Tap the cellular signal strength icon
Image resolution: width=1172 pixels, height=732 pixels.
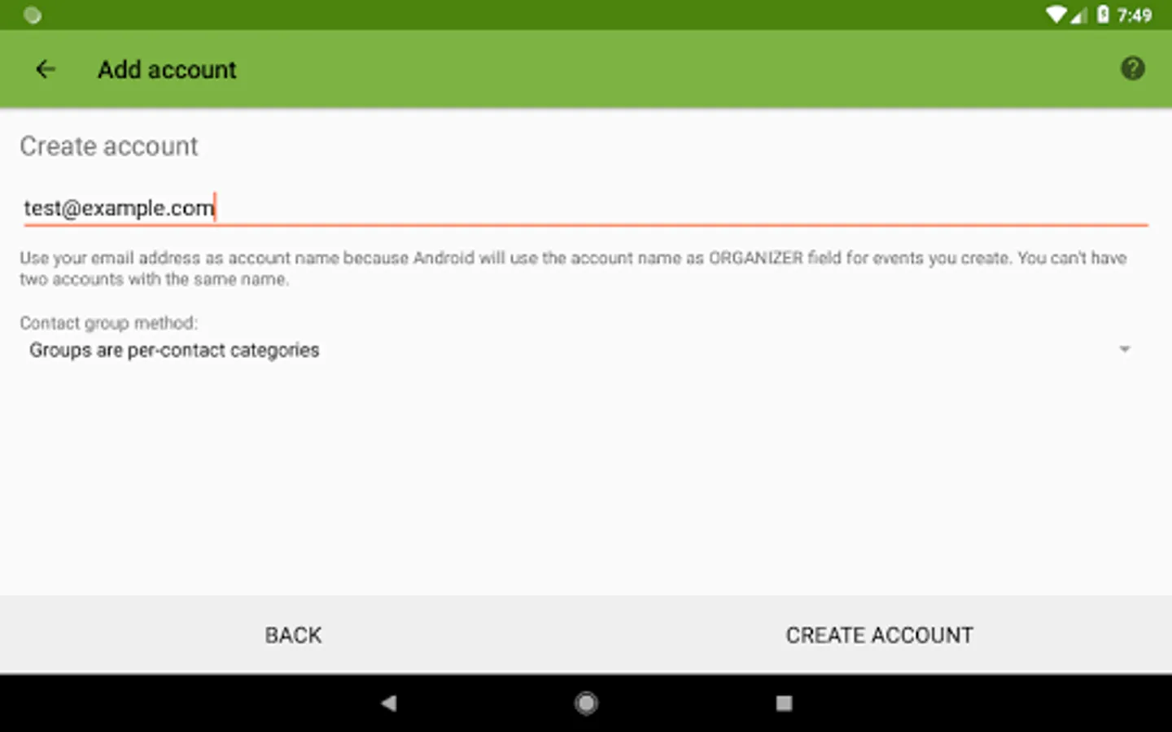point(1078,15)
